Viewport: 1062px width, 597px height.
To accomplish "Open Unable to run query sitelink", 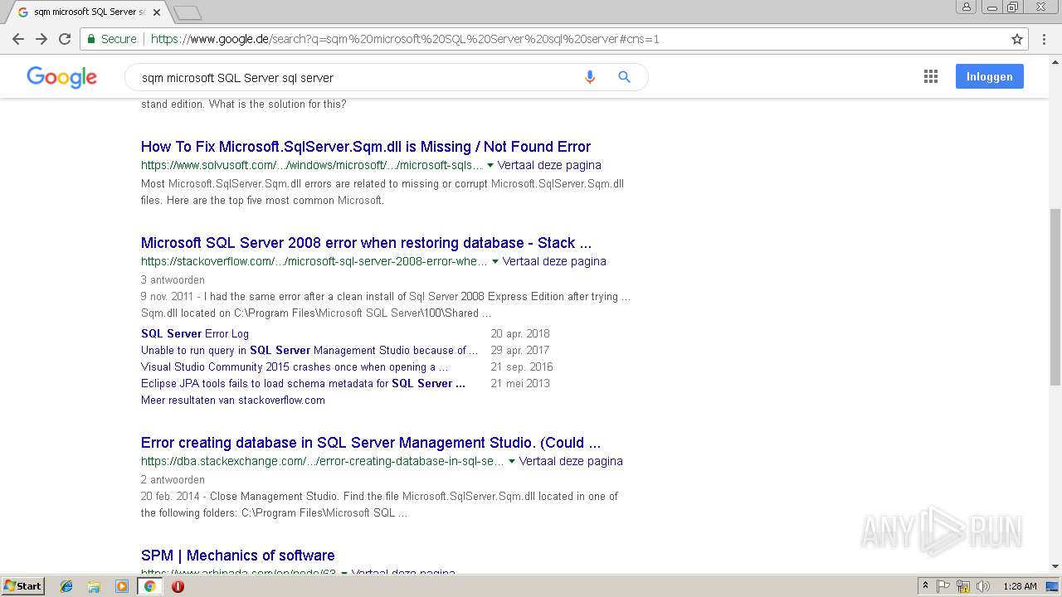I will tap(311, 350).
